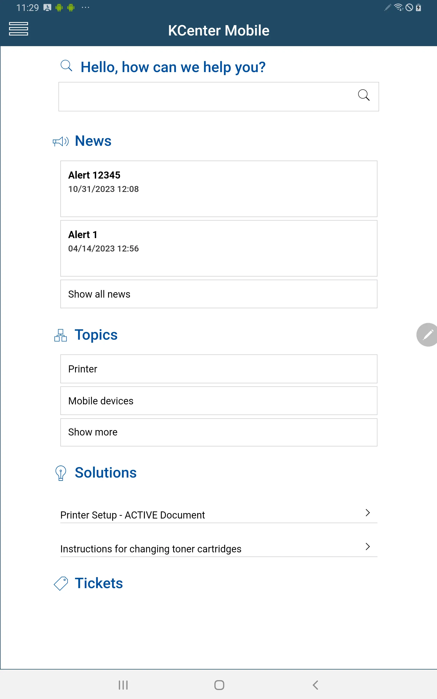Tap the Solutions lightbulb icon
The width and height of the screenshot is (437, 699).
(61, 473)
